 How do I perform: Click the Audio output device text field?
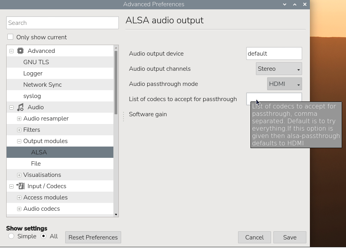point(274,54)
